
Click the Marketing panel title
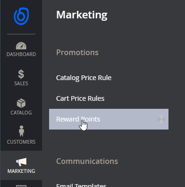(82, 15)
